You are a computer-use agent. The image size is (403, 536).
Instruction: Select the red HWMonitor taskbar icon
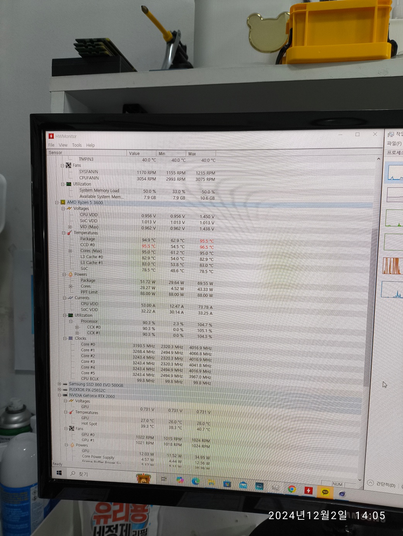[308, 490]
